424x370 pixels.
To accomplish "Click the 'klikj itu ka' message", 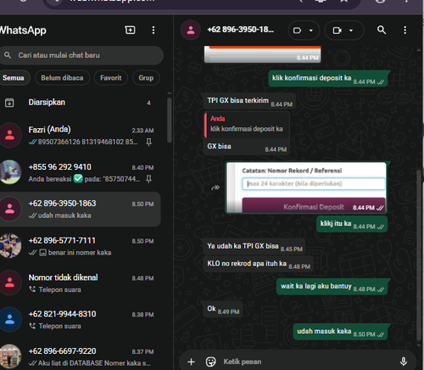I will coord(352,224).
